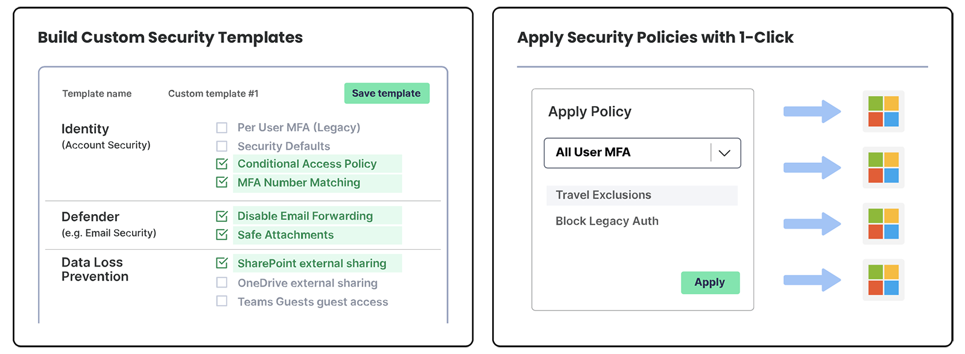Choose Block Legacy Auth from list
Viewport: 965px width, 354px height.
607,221
